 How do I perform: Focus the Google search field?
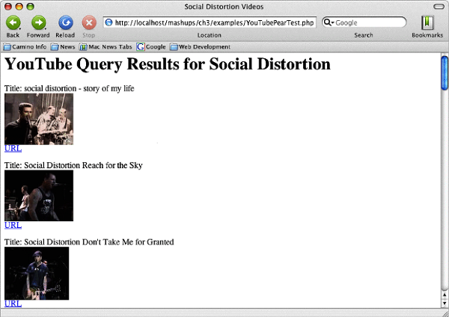point(364,22)
